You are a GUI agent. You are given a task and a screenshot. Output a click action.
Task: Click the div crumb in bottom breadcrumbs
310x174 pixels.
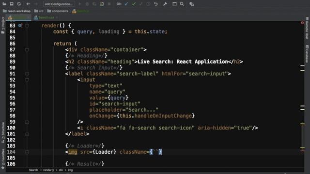(61, 170)
